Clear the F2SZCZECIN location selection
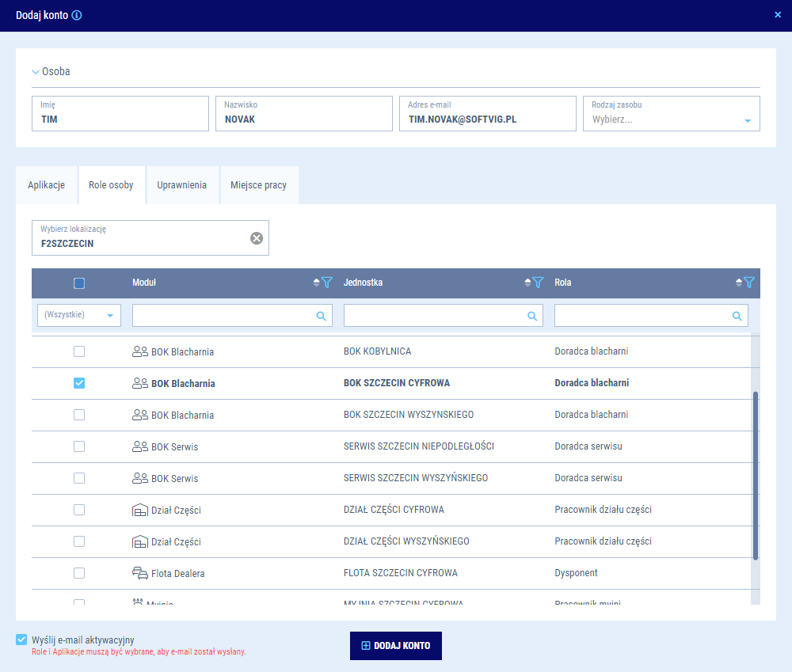The width and height of the screenshot is (792, 672). point(257,238)
